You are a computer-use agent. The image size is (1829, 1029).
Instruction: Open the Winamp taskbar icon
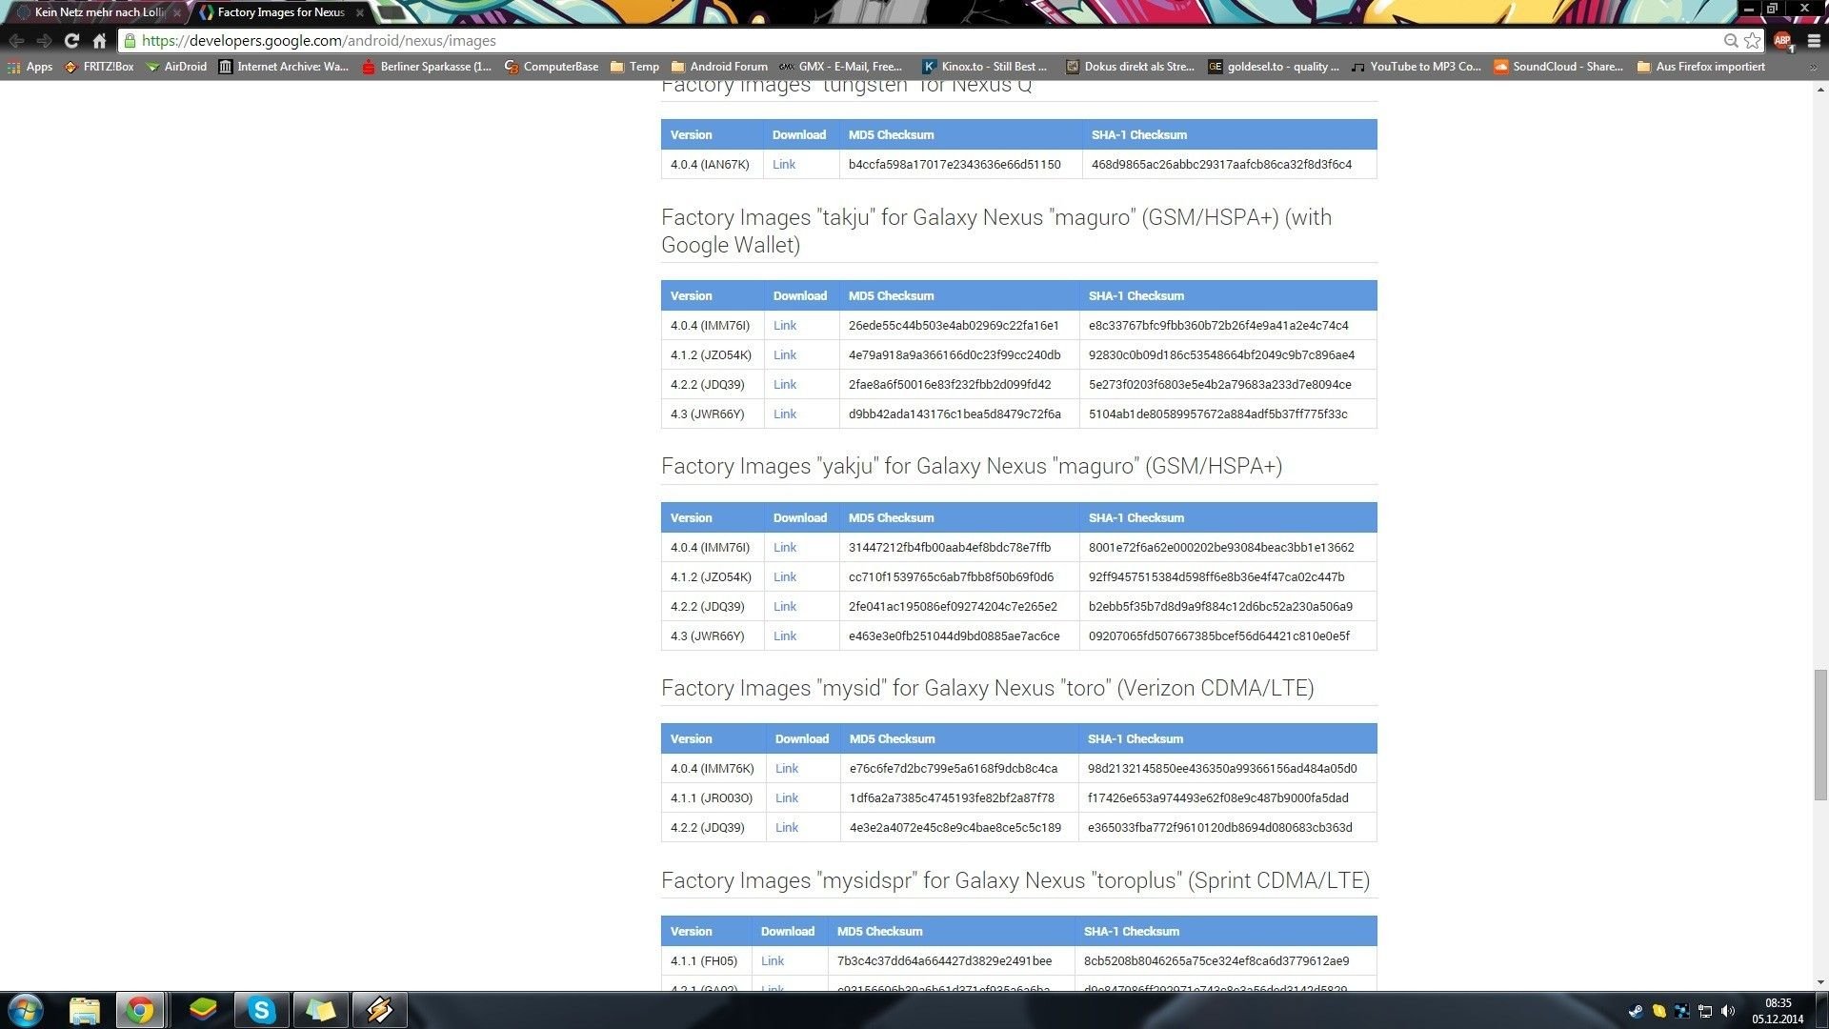tap(379, 1010)
